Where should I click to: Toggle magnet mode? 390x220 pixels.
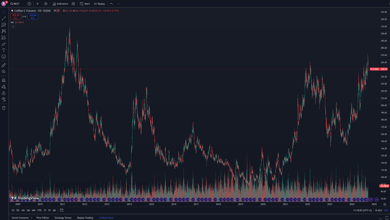click(4, 80)
